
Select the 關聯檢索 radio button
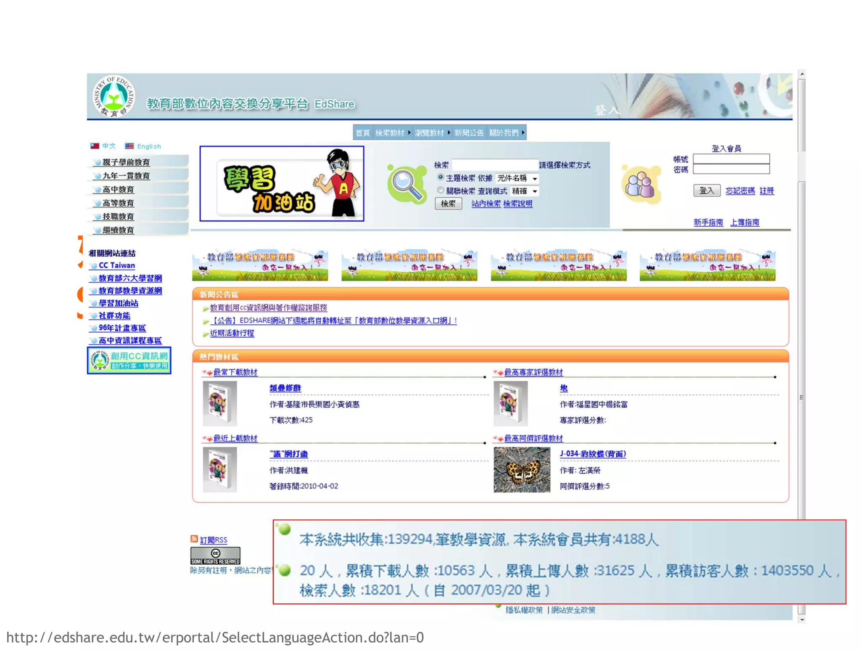[x=440, y=190]
